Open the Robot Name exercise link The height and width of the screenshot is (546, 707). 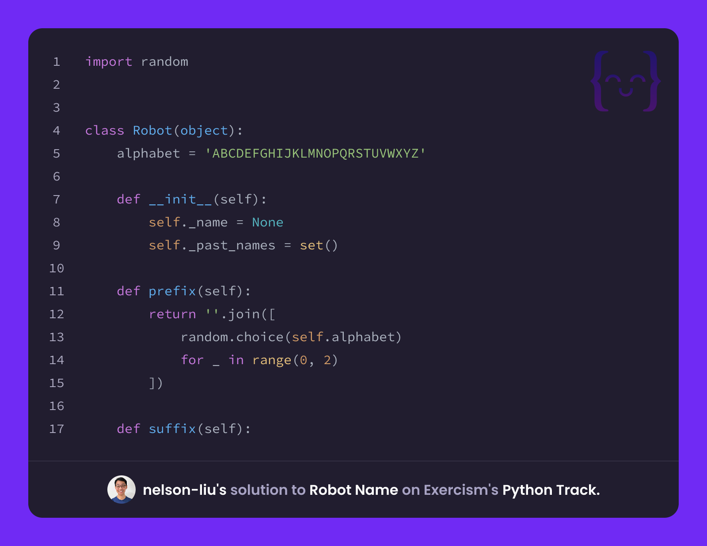click(x=353, y=490)
